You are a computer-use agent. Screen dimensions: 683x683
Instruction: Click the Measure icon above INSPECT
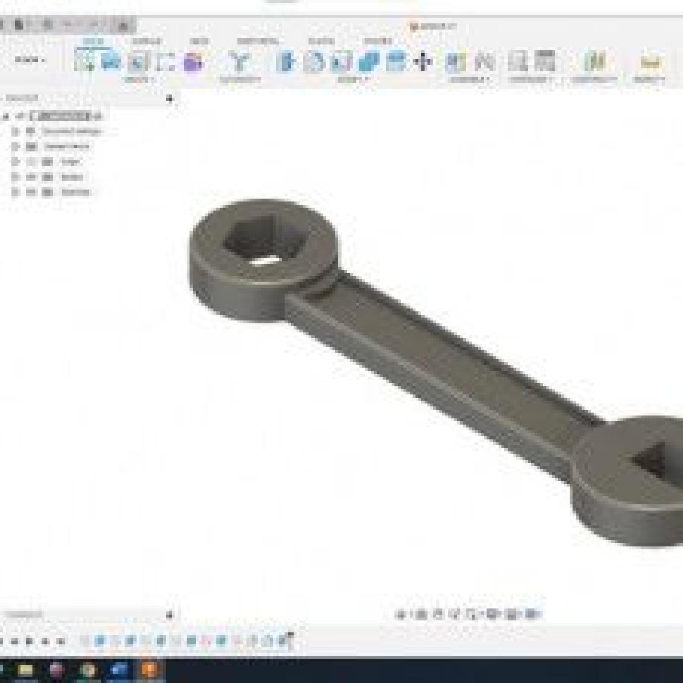(x=649, y=61)
